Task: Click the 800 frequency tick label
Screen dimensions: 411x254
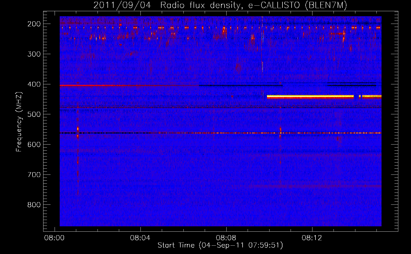Action: point(34,205)
